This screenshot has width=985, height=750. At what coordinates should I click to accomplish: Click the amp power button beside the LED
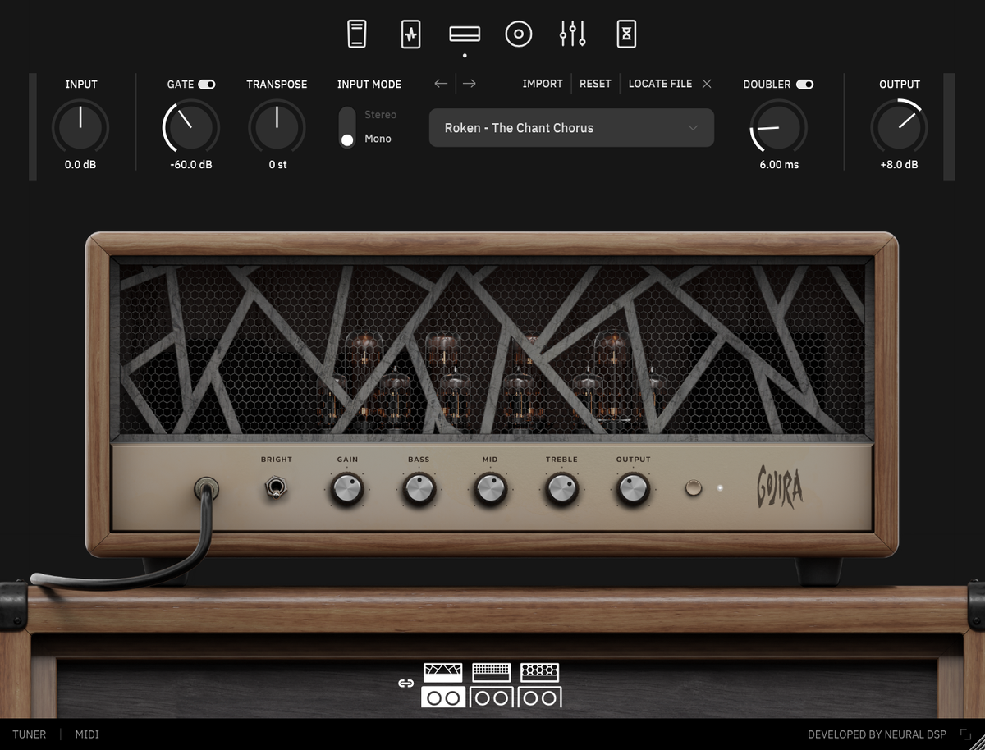tap(694, 489)
